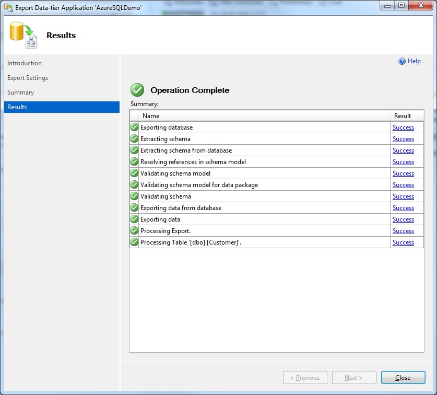
Task: Click the title bar application icon
Action: (8, 7)
